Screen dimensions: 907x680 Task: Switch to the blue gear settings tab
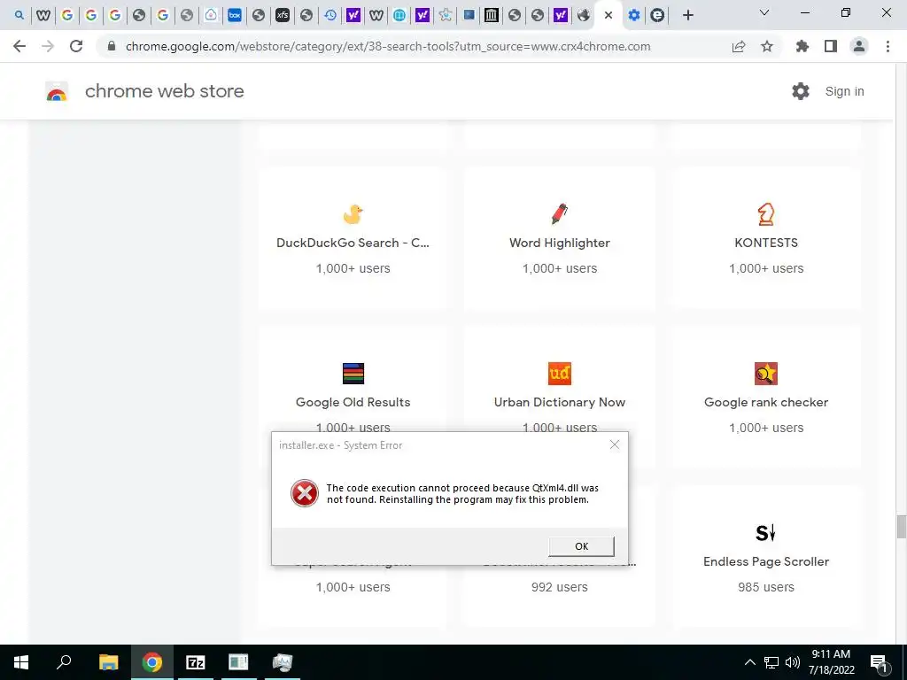[x=634, y=15]
